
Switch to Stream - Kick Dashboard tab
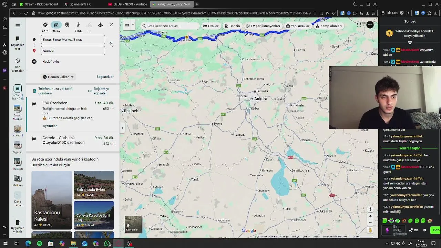[x=39, y=4]
